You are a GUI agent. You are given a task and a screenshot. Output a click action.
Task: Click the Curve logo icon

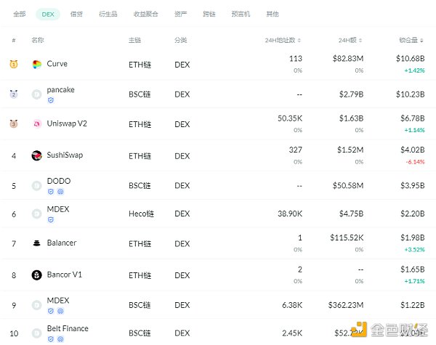37,65
